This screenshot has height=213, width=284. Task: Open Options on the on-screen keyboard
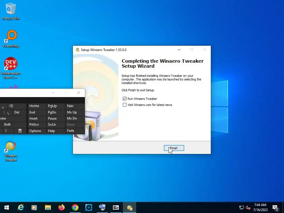[37, 131]
